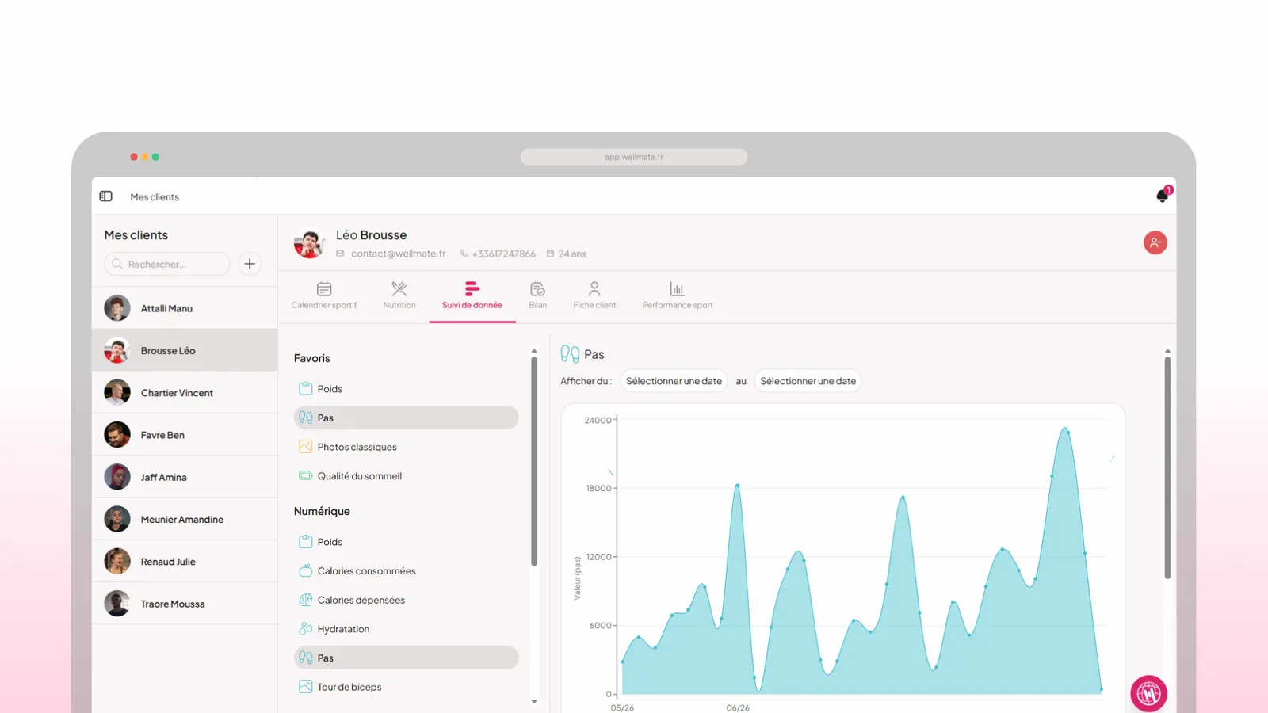Open Calories dépensées metric
The height and width of the screenshot is (713, 1268).
point(406,600)
